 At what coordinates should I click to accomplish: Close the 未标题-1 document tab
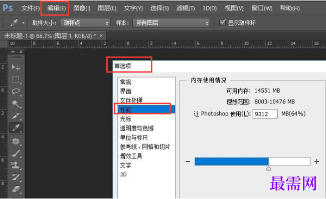(x=101, y=35)
